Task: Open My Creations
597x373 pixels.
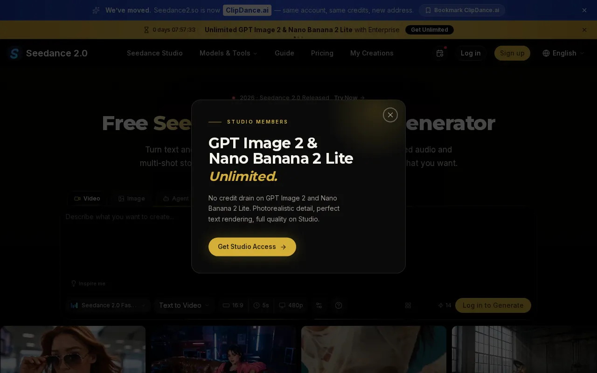Action: click(x=372, y=53)
